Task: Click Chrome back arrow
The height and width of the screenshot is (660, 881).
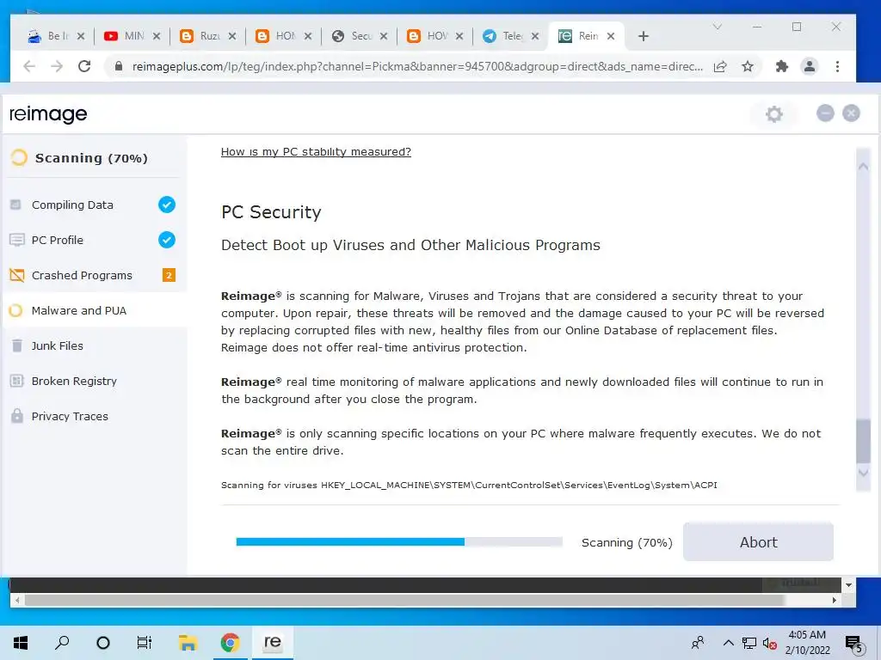Action: point(29,66)
